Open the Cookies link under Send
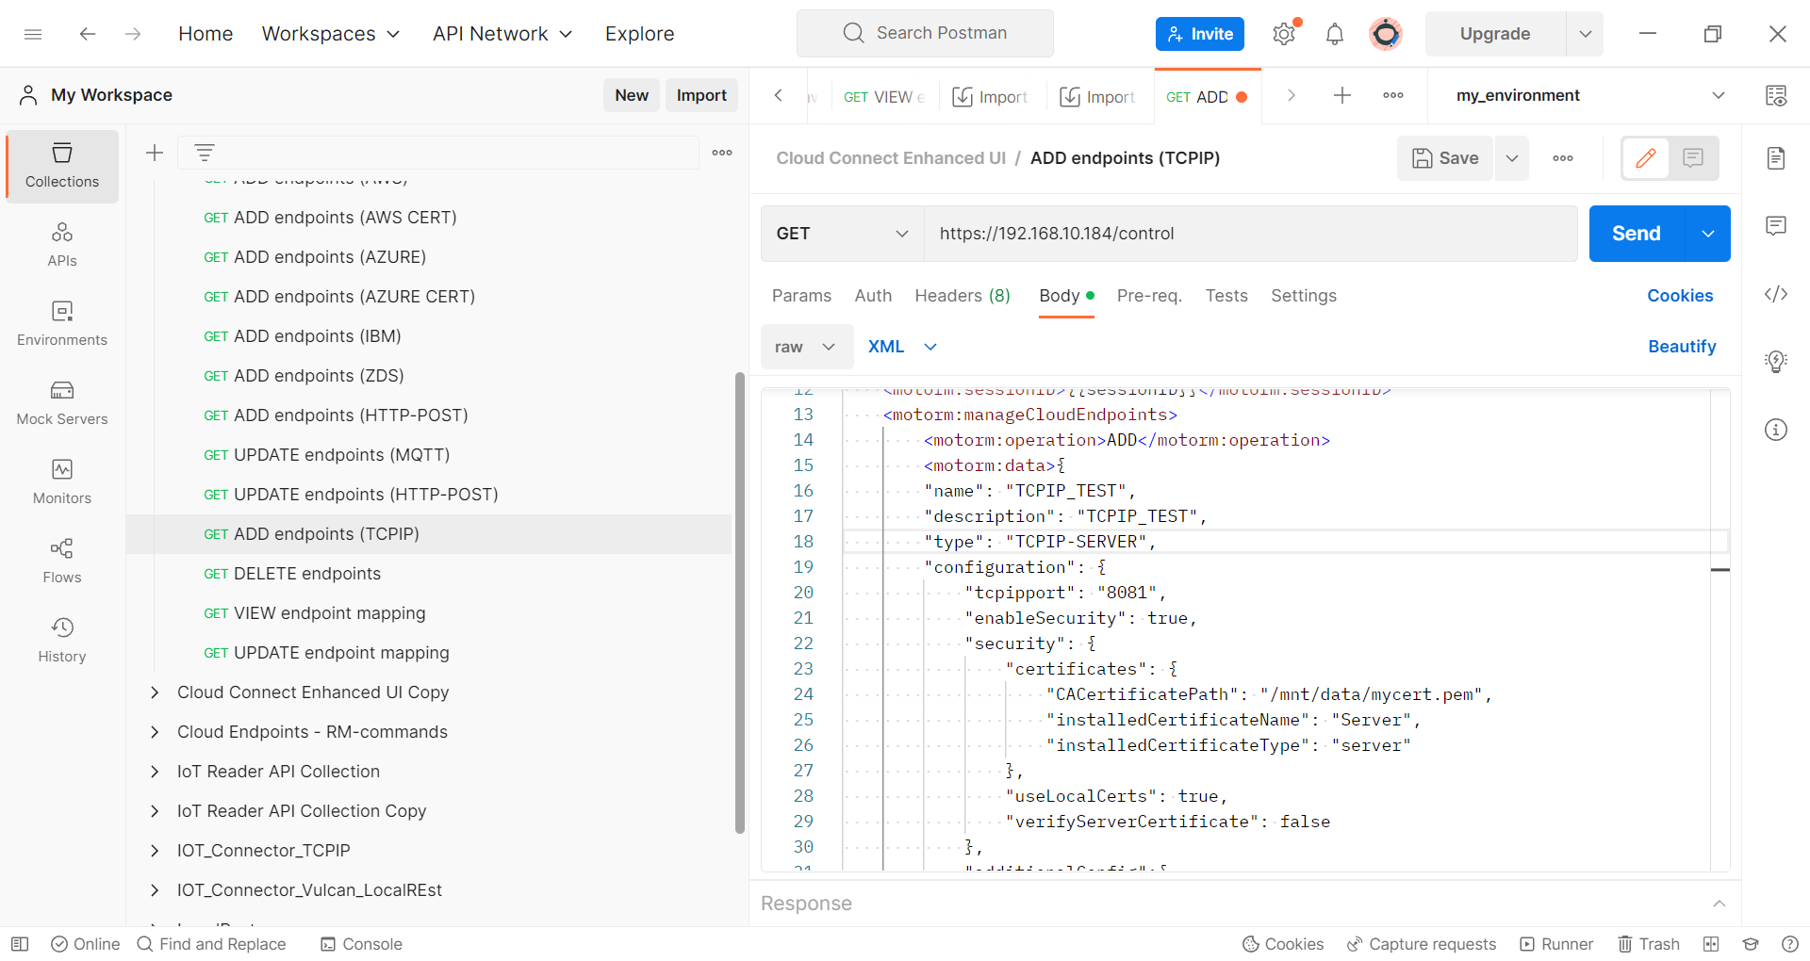Screen dimensions: 1810x961 1680,296
